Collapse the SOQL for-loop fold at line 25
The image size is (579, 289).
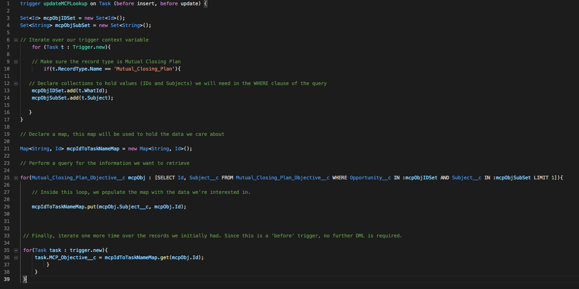[x=15, y=177]
